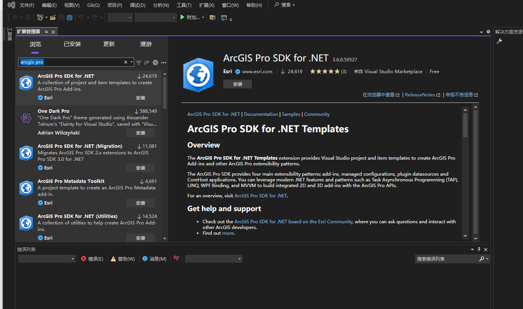Click the undo arrow icon
523x309 pixels.
(81, 17)
